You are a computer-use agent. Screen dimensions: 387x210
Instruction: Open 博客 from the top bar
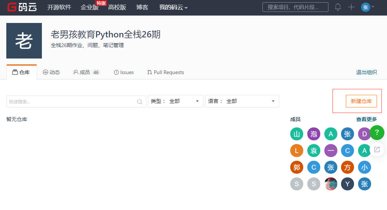[x=142, y=7]
